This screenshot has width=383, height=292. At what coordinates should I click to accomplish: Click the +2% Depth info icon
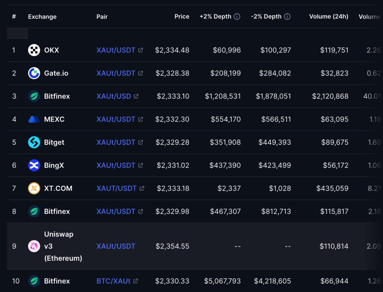(x=237, y=16)
